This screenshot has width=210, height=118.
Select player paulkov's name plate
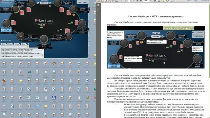[x=82, y=9]
